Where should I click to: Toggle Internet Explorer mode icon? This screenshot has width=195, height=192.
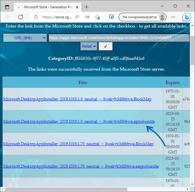tap(112, 17)
